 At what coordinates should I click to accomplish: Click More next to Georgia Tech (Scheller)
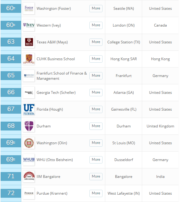[x=96, y=93]
